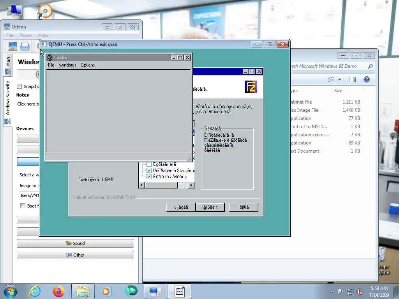
Task: Click the network tray icon
Action: pos(350,292)
